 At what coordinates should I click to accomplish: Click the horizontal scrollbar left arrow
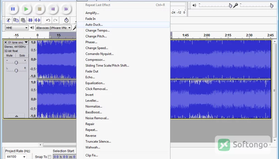click(40, 145)
